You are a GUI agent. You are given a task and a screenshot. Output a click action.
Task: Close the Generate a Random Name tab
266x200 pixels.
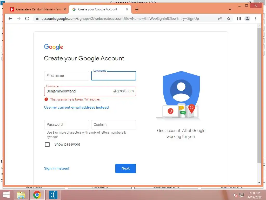pyautogui.click(x=65, y=9)
